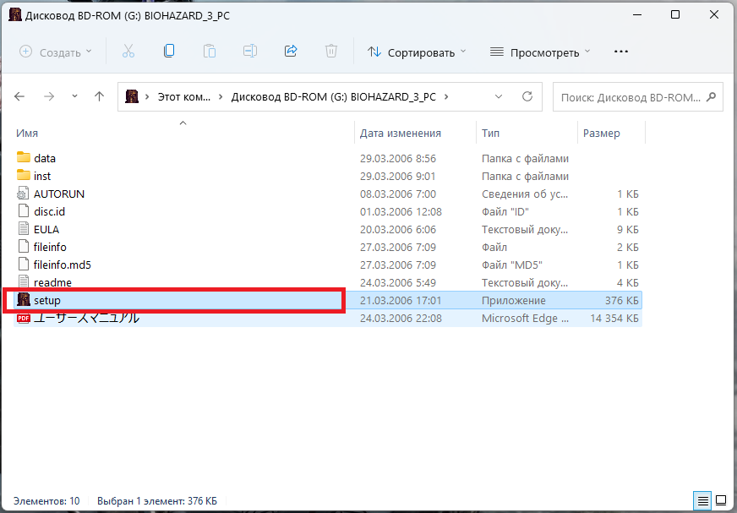Screen dimensions: 737x513
Task: Click Приложение type cell
Action: 513,300
